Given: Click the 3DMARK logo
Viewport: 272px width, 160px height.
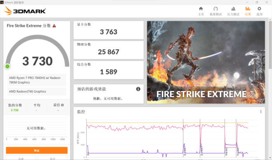Looking at the screenshot, I should coord(25,11).
